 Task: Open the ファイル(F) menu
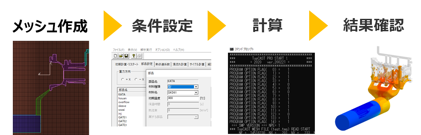click(x=118, y=50)
